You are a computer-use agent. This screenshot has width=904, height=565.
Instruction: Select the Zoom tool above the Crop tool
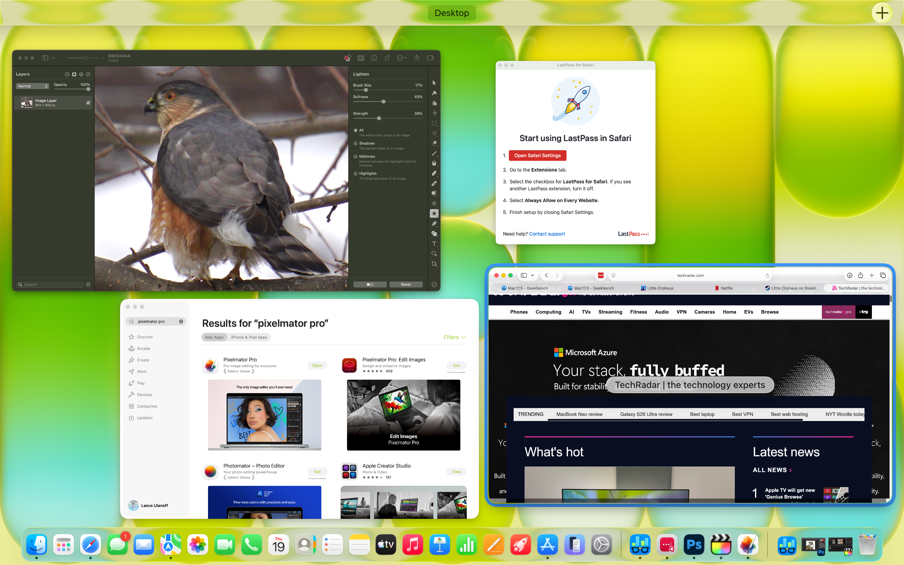[x=434, y=253]
